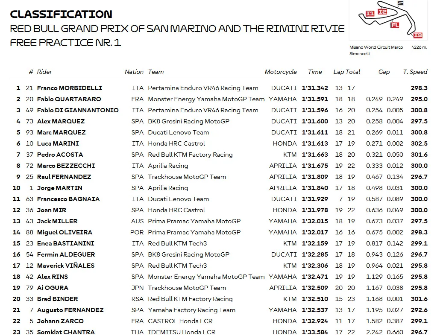Select Pedro ACOSTA in the classification
The image size is (443, 336).
pos(60,155)
